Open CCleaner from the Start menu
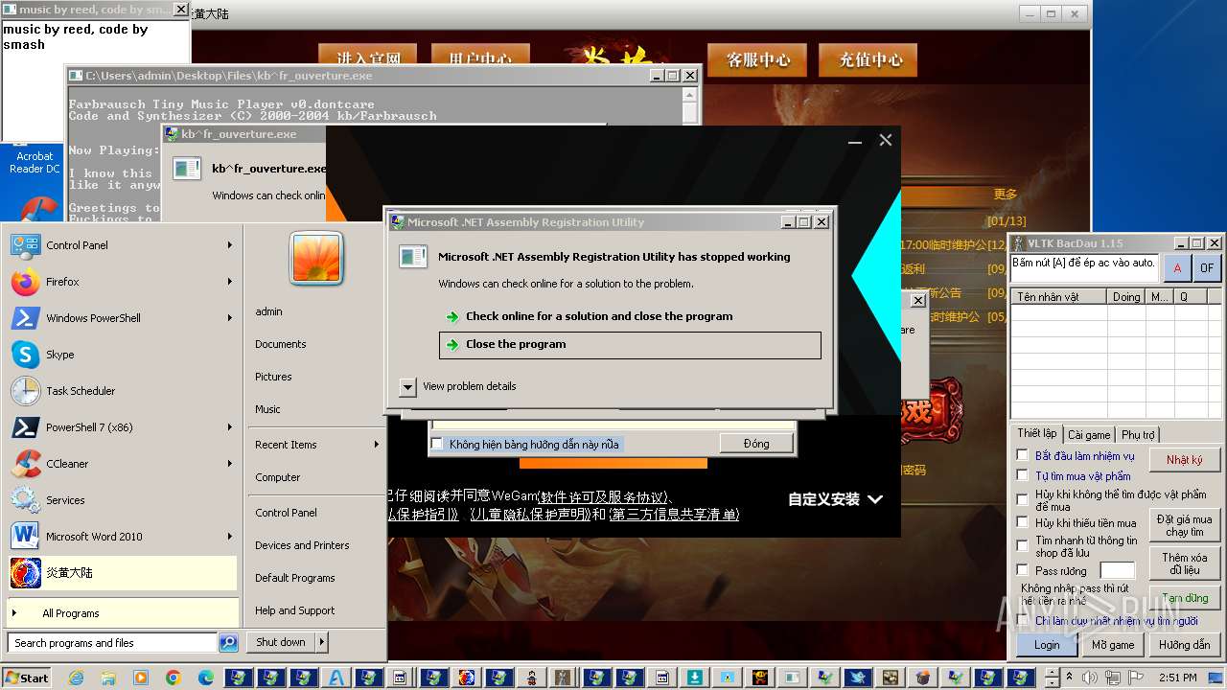Viewport: 1227px width, 690px height. (x=25, y=464)
